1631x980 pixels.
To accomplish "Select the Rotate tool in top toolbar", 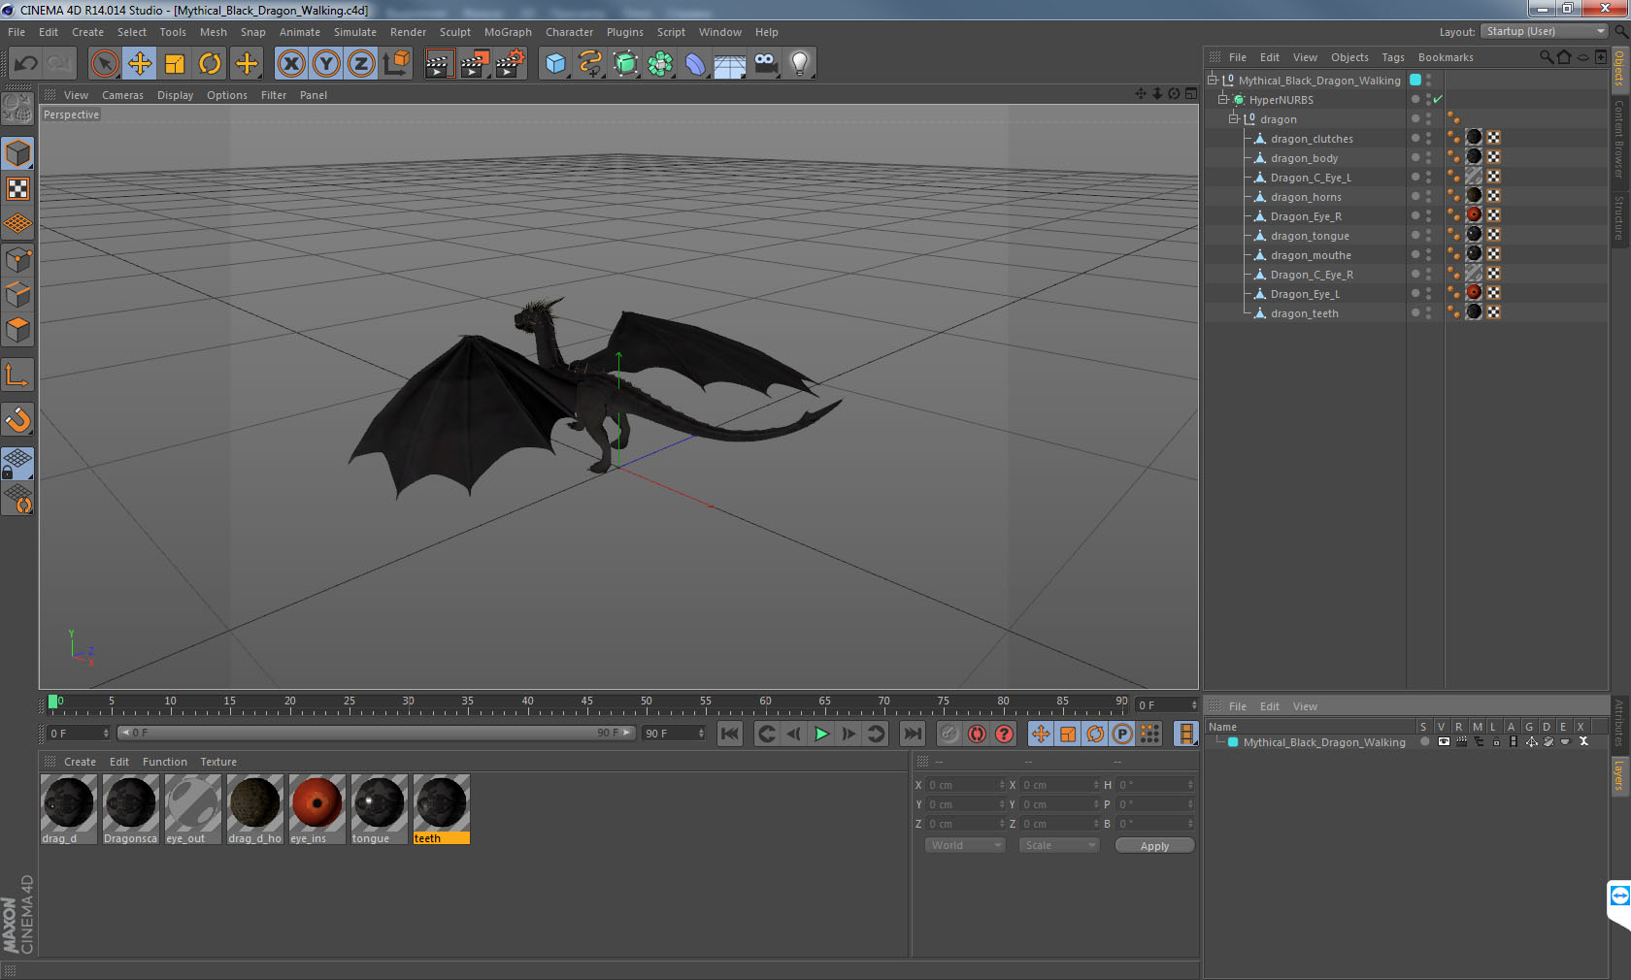I will 210,64.
